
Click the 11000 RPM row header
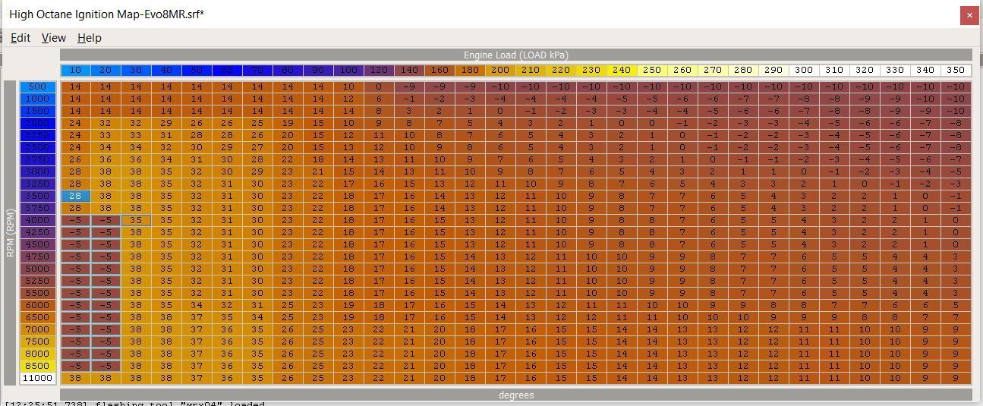point(38,378)
